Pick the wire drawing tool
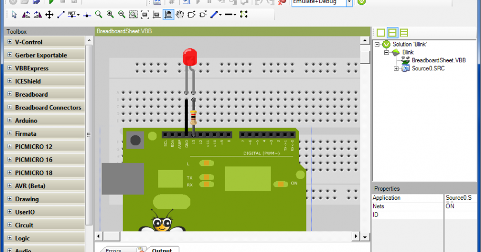Image resolution: width=481 pixels, height=252 pixels. (x=61, y=14)
